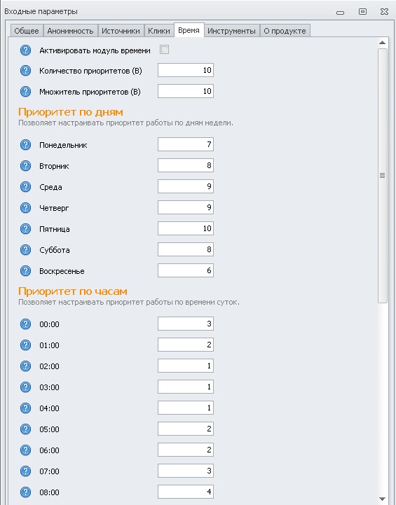Viewport: 396px width, 505px height.
Task: Show help for 08:00 hour priority
Action: [x=25, y=492]
